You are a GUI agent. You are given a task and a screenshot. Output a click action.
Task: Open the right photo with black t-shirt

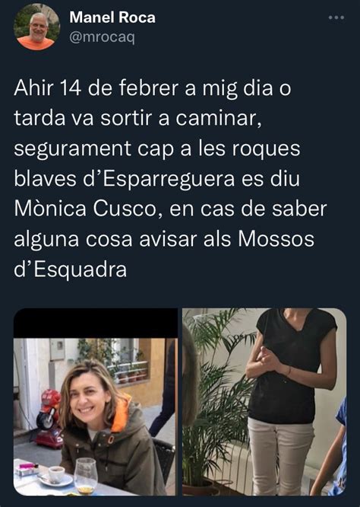[264, 402]
